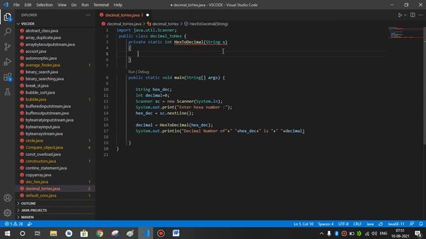Open the Source Control view

point(7,47)
